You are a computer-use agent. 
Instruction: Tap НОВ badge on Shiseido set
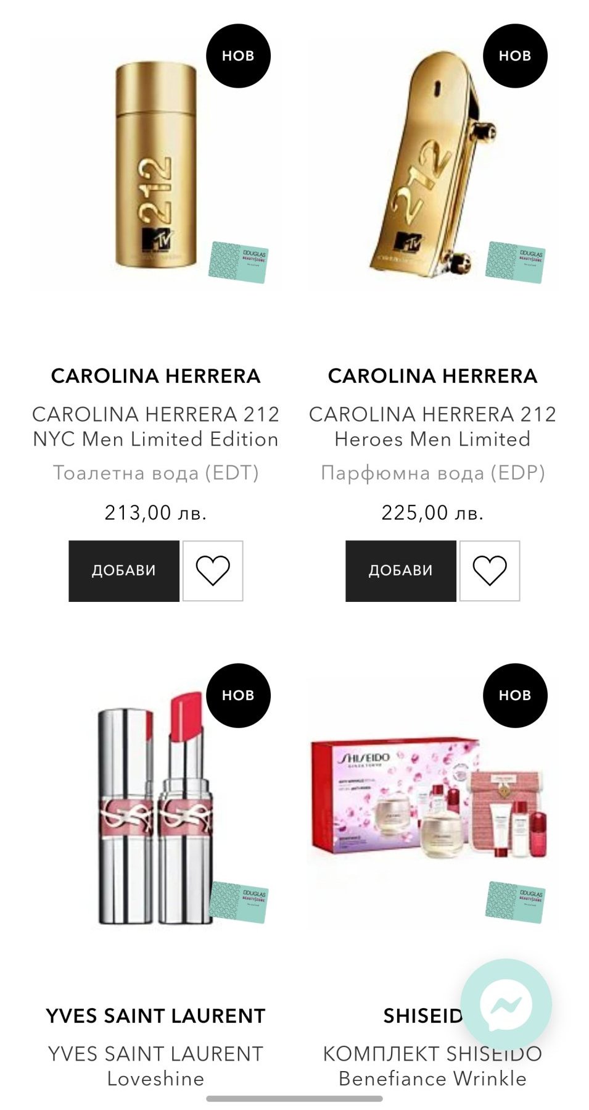(515, 695)
